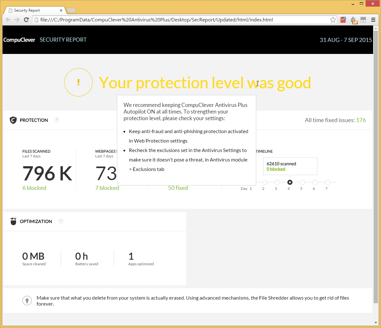Select the active Day 4 timeline marker
The width and height of the screenshot is (381, 328).
[290, 182]
